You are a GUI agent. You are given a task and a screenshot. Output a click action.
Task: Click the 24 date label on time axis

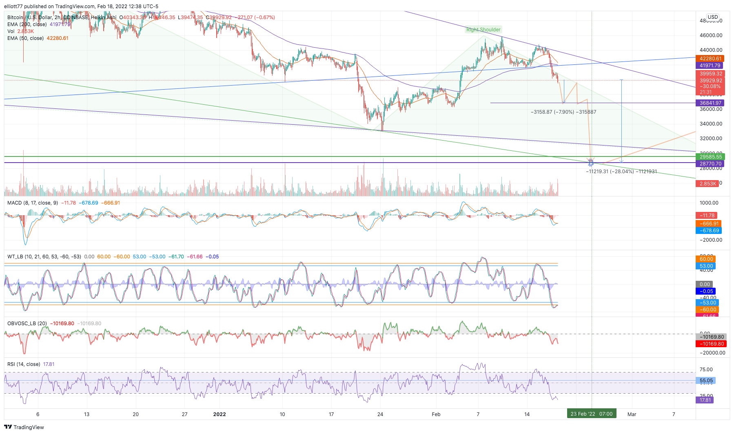[380, 414]
